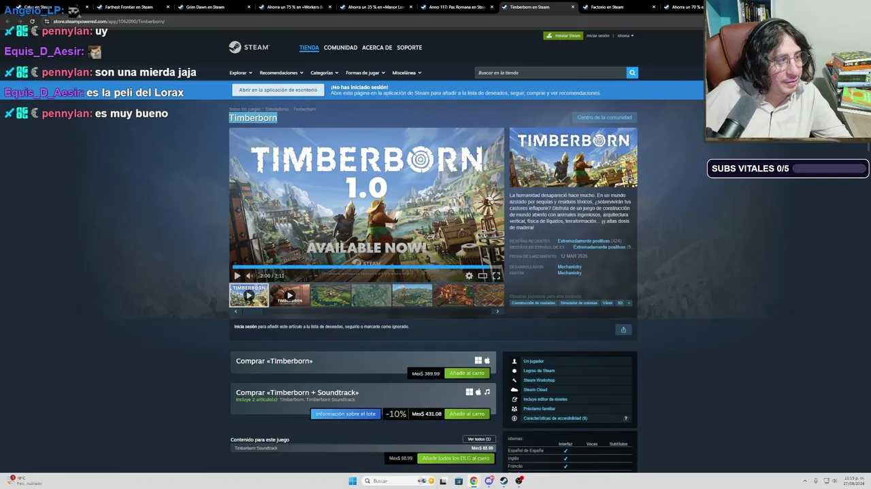Go back with the browser back arrow
The image size is (871, 489).
8,21
